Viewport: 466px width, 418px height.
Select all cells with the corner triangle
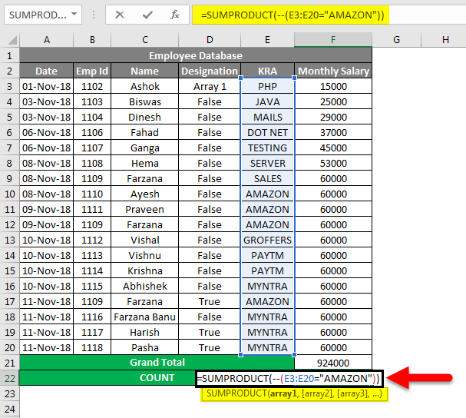12,40
